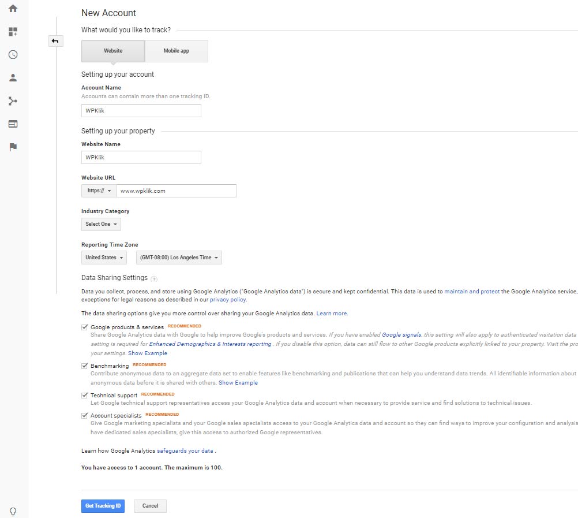Click the Cancel button
Screen dimensions: 578x518
click(x=150, y=506)
